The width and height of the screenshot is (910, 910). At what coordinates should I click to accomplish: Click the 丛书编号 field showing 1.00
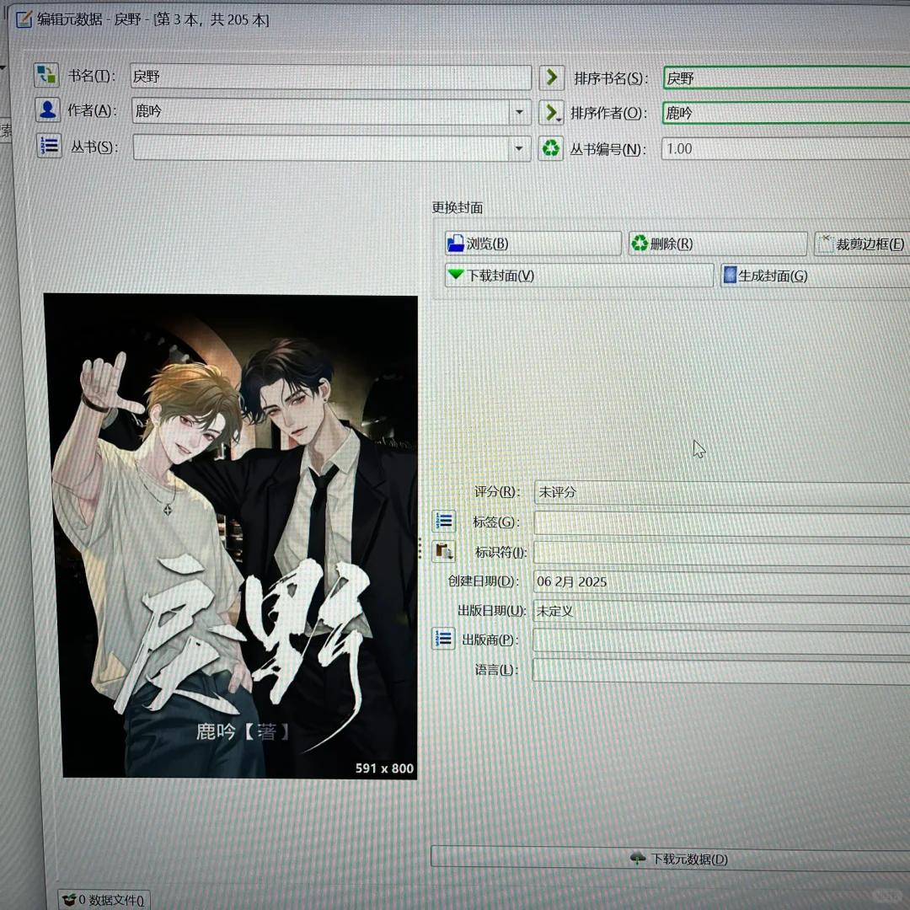(x=785, y=148)
